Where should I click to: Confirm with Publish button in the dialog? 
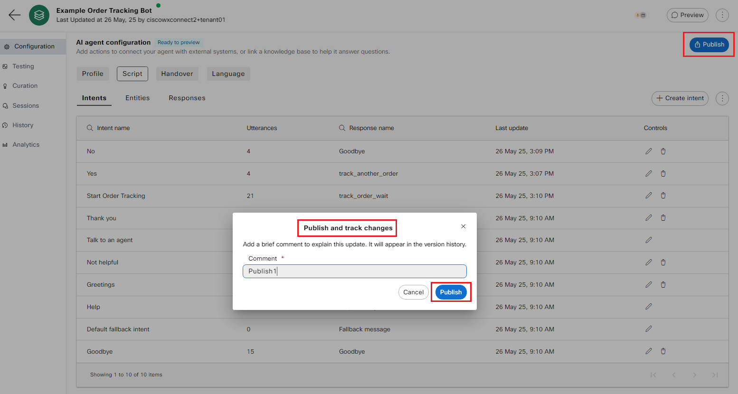pyautogui.click(x=450, y=292)
